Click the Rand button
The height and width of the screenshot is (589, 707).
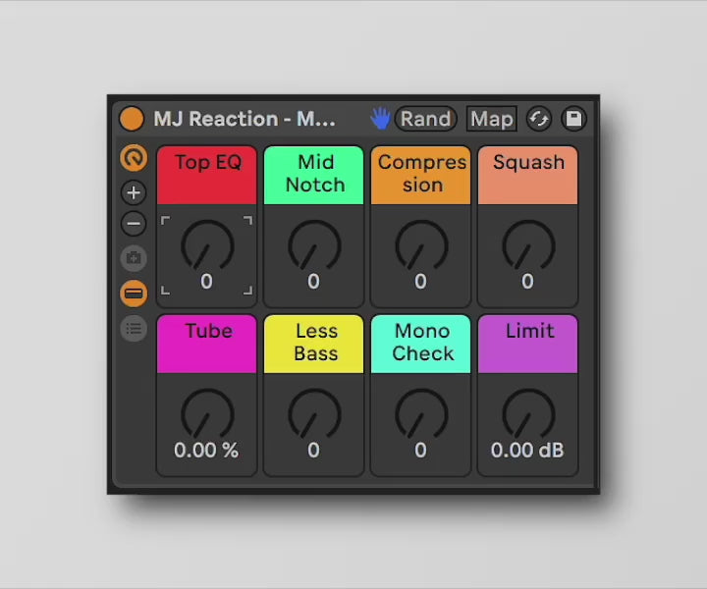coord(425,119)
